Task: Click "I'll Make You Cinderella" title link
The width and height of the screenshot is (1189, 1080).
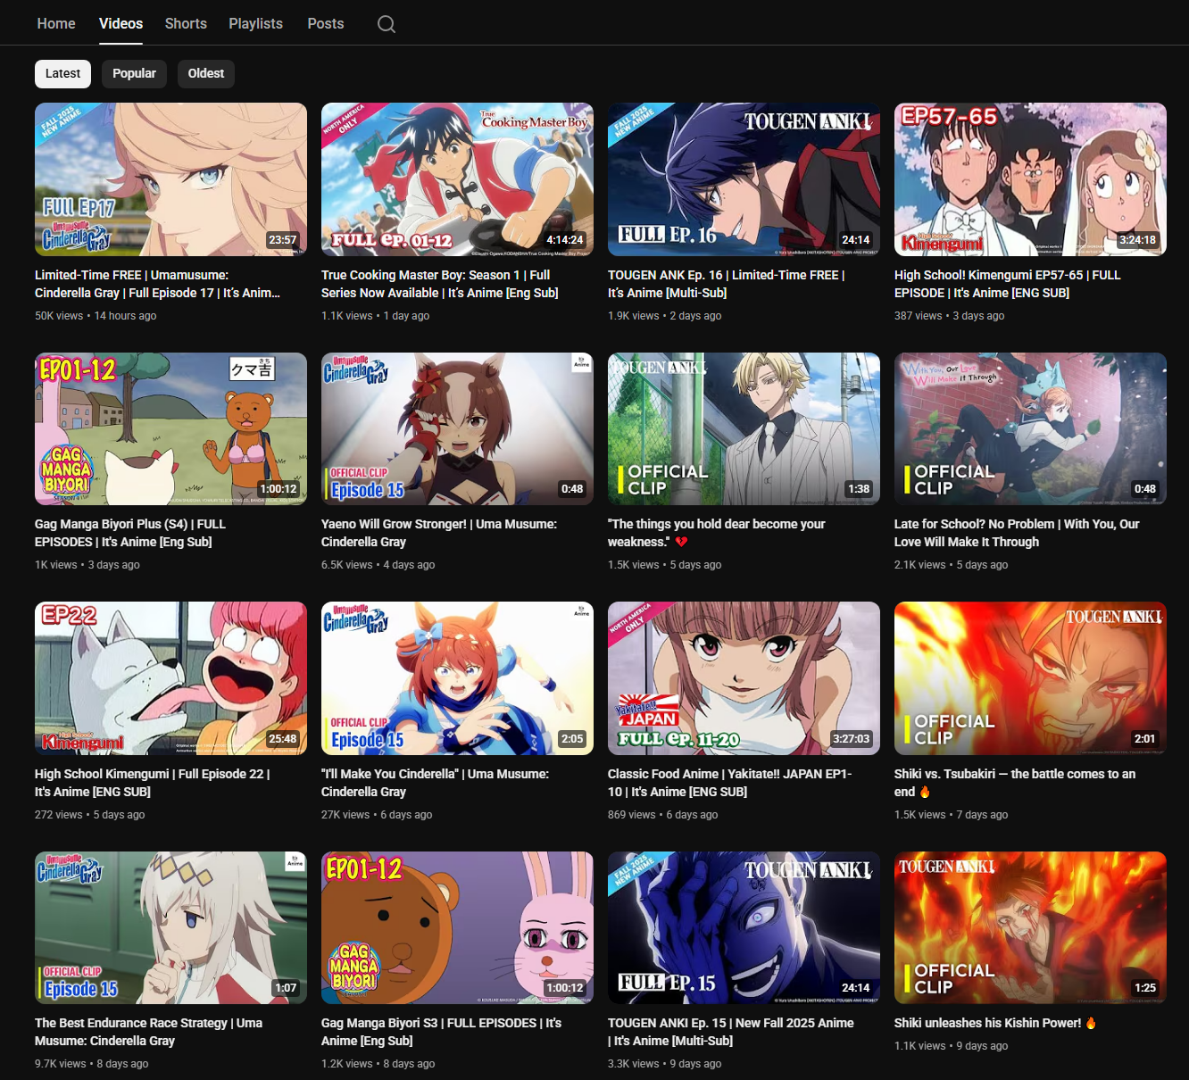Action: (x=435, y=783)
